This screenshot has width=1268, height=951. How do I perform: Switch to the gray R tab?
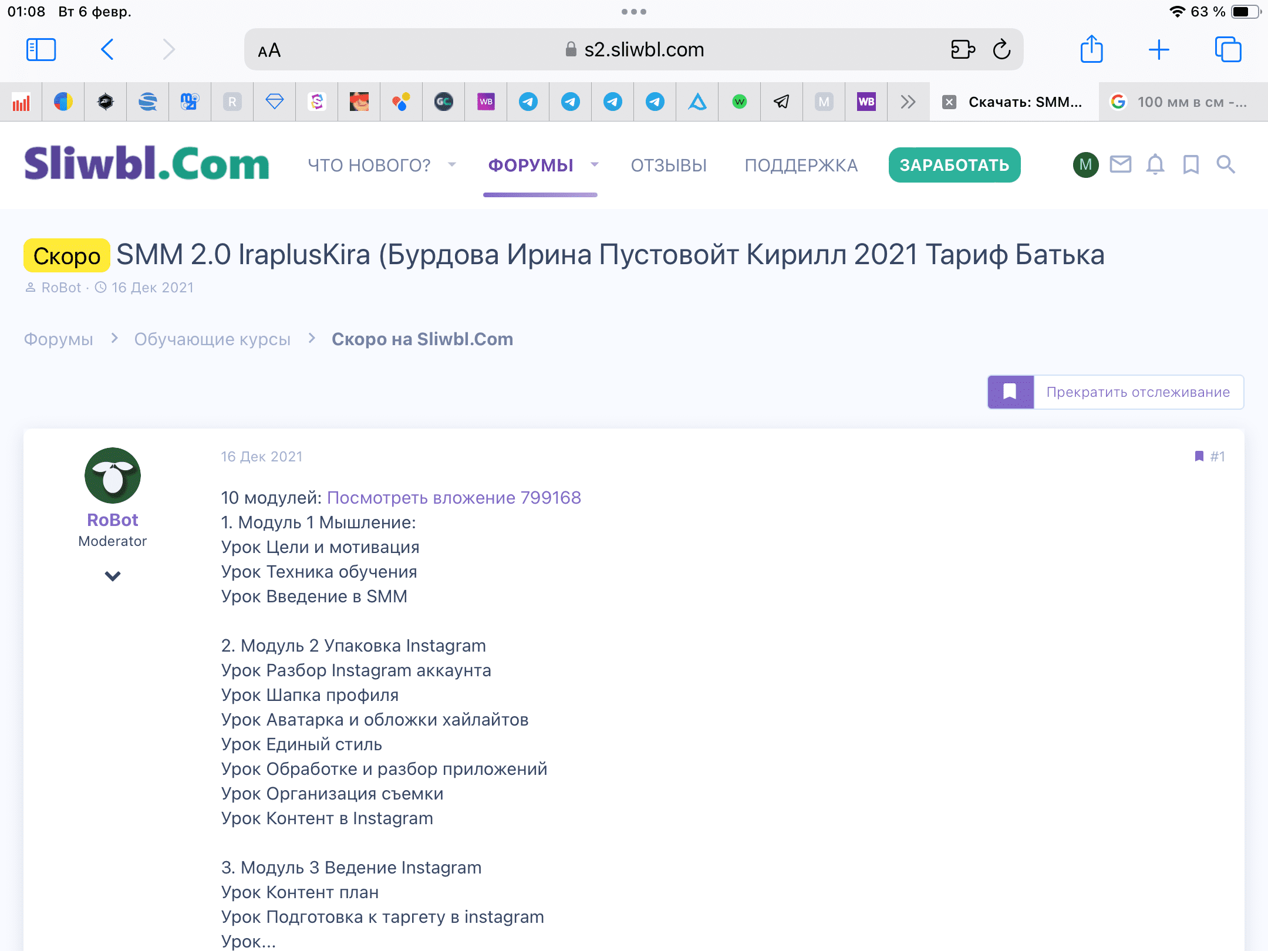coord(232,102)
